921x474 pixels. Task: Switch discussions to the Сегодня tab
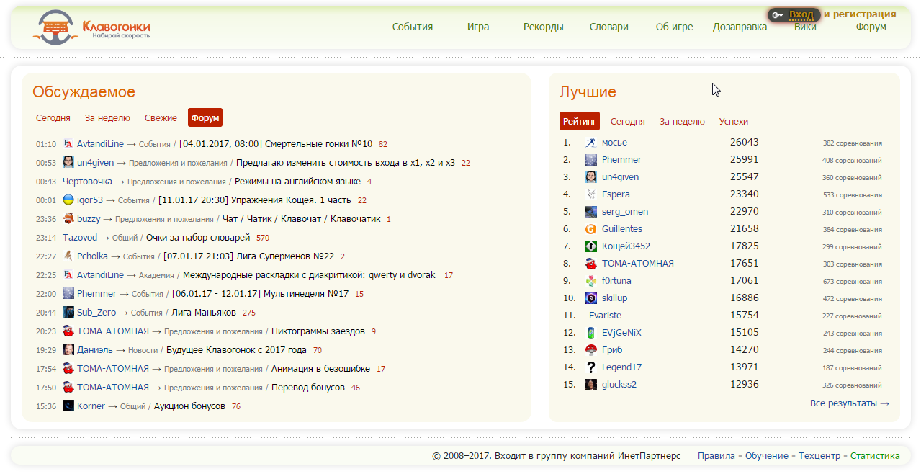pos(53,118)
